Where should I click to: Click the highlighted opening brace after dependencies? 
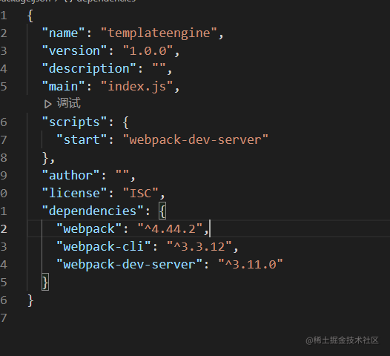(x=162, y=211)
